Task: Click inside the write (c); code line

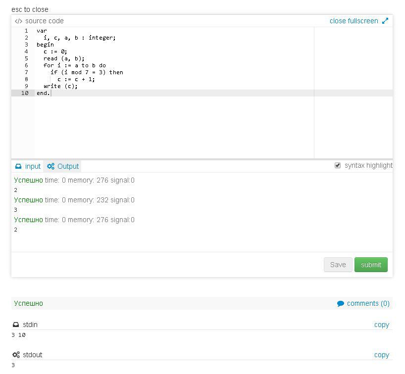Action: [x=60, y=86]
